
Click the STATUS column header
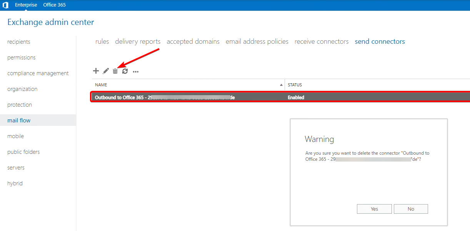pos(295,85)
